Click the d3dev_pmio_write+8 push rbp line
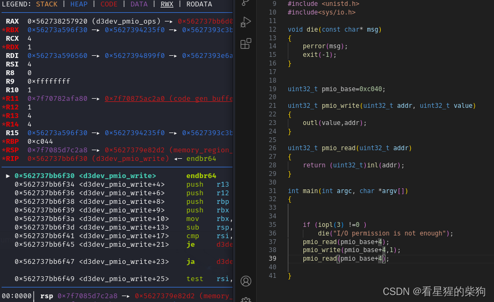Screen dimensions: 494x302 pyautogui.click(x=121, y=202)
